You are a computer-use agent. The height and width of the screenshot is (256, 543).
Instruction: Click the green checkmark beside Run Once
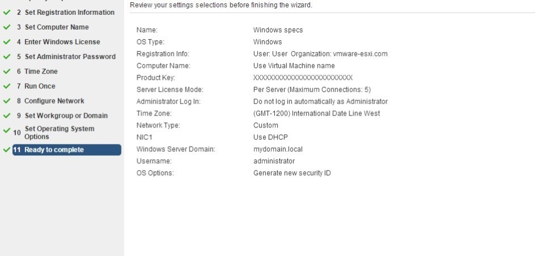click(x=7, y=86)
